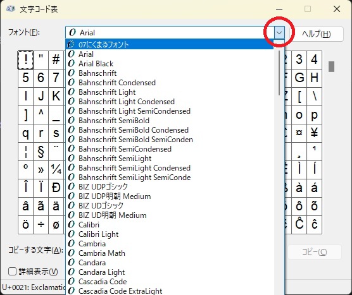Viewport: 352px width, 295px height.
Task: Select the backslash character cell
Action: (x=314, y=97)
